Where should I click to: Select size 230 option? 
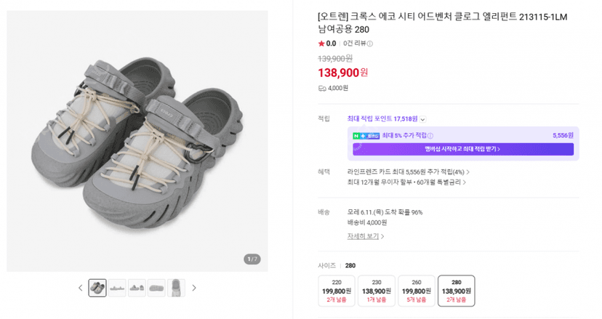coord(377,291)
